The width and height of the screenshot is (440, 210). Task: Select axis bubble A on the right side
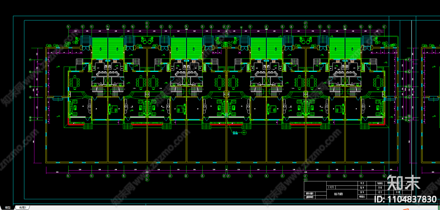click(x=409, y=120)
